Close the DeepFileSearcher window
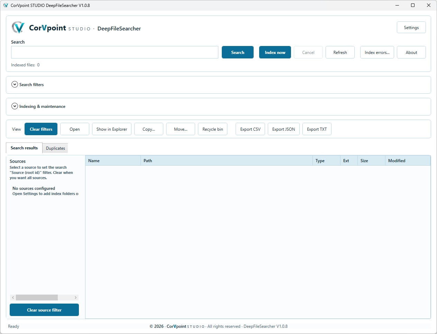 pos(429,5)
